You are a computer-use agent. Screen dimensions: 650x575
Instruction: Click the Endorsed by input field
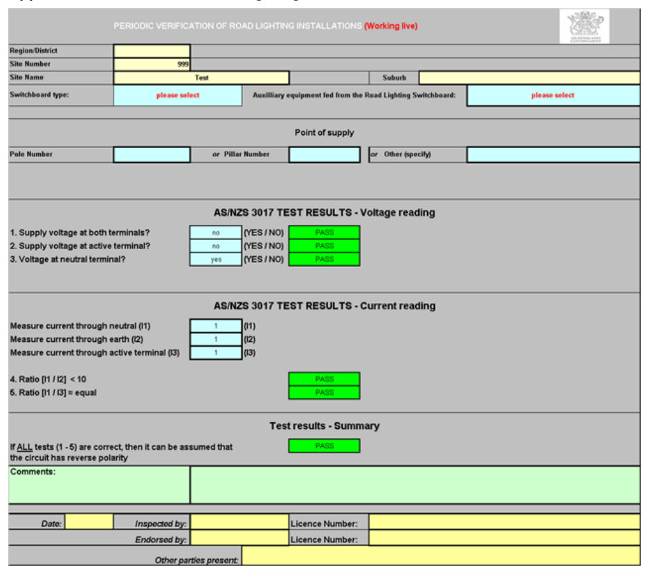240,538
